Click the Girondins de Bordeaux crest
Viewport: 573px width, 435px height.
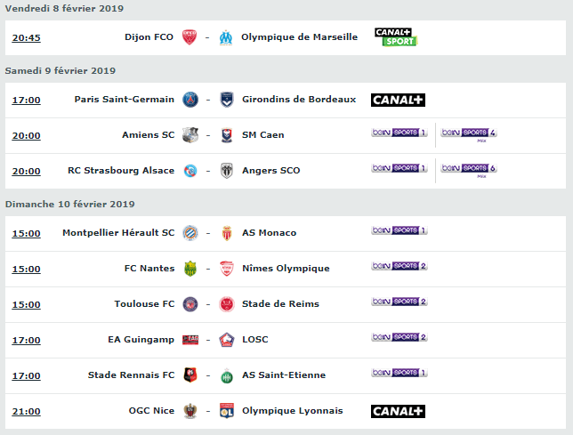227,100
